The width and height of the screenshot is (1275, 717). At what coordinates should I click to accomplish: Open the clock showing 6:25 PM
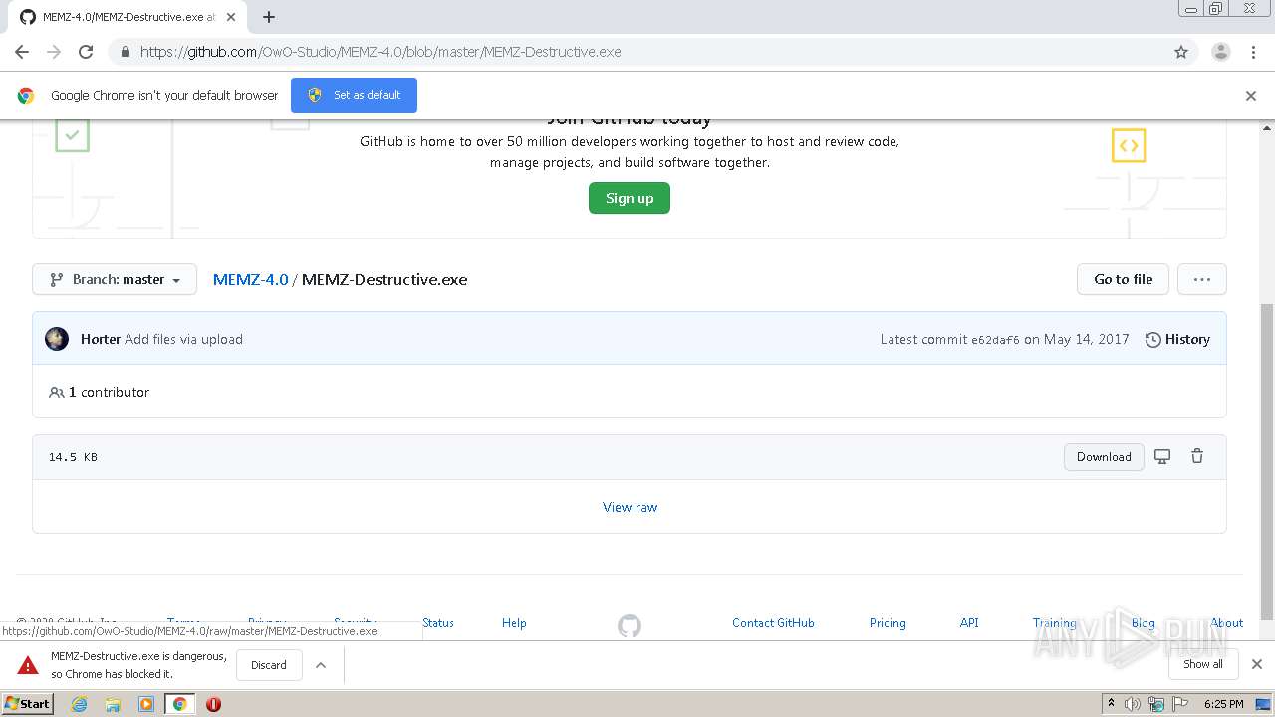(x=1223, y=704)
